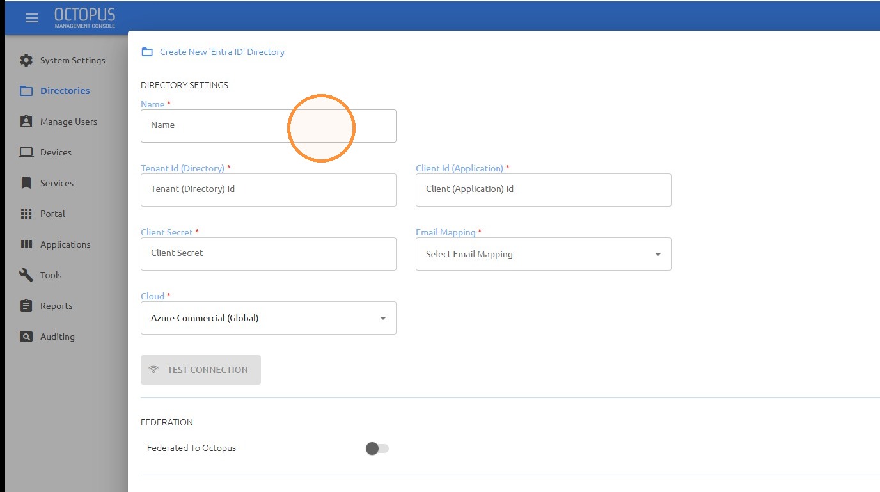Go to the Applications menu item
880x492 pixels.
click(x=65, y=244)
